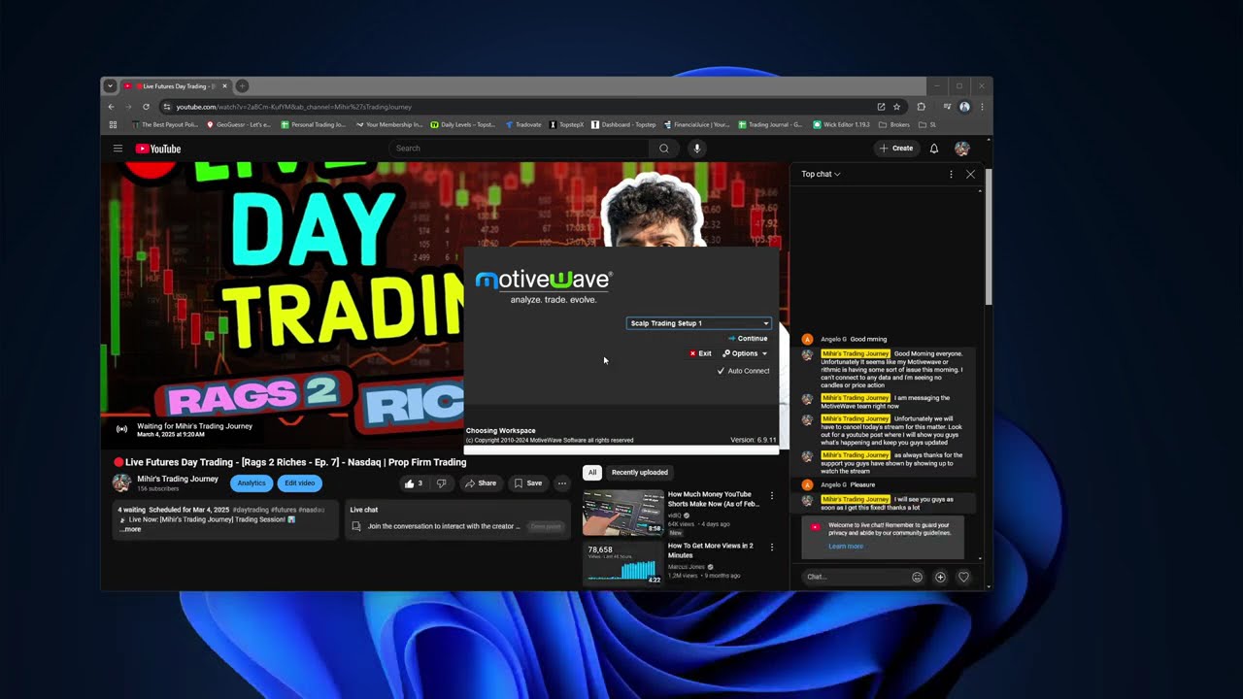Screen dimensions: 1243x699
Task: Bookmark this page with star icon
Action: pyautogui.click(x=896, y=107)
